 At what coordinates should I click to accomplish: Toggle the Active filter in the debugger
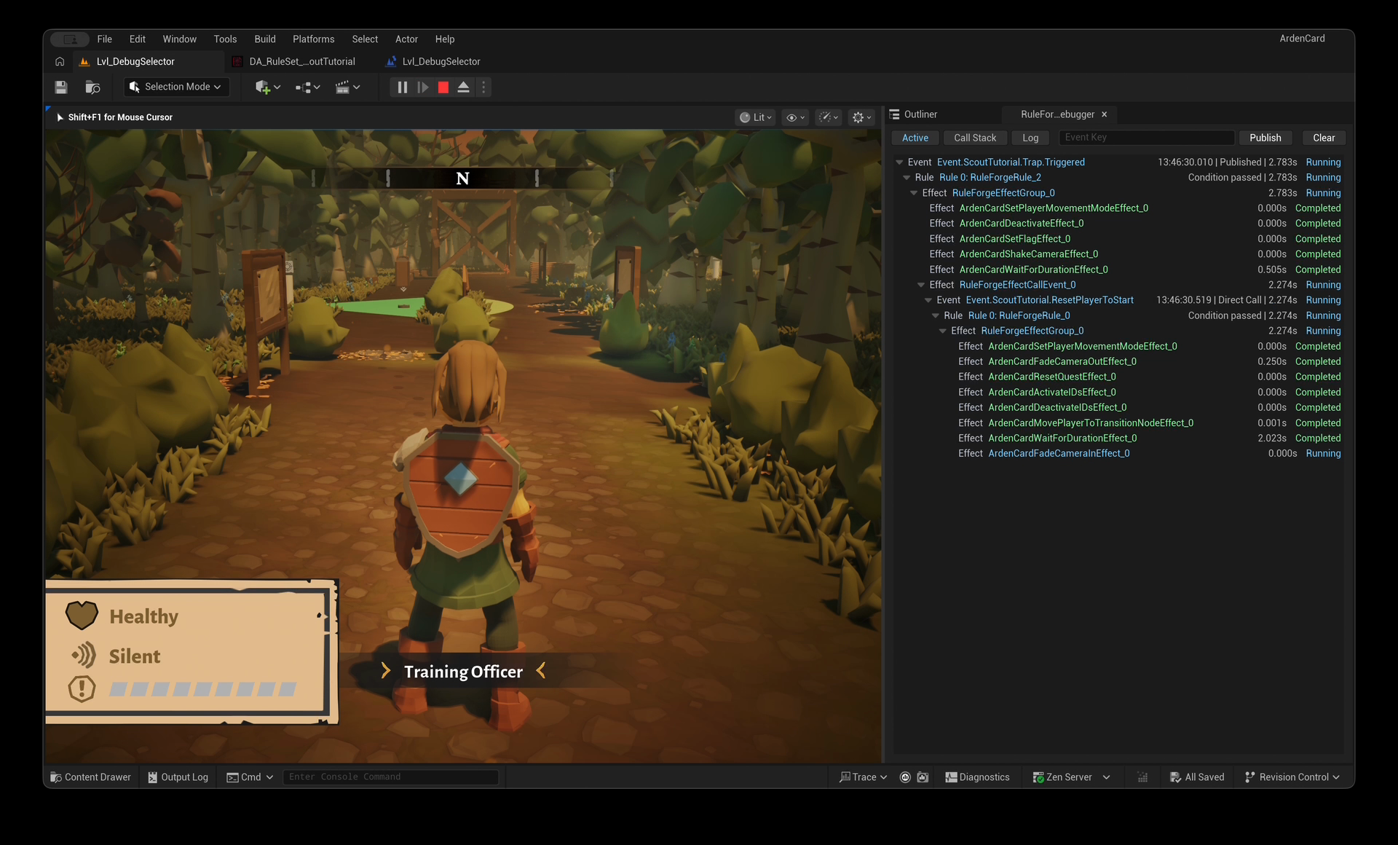[x=915, y=138]
